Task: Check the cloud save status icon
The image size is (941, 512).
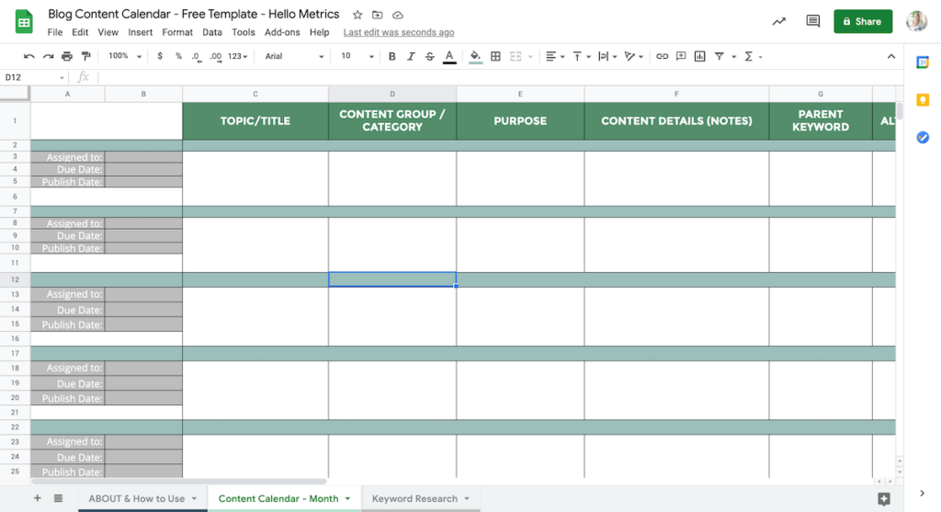Action: click(x=397, y=15)
